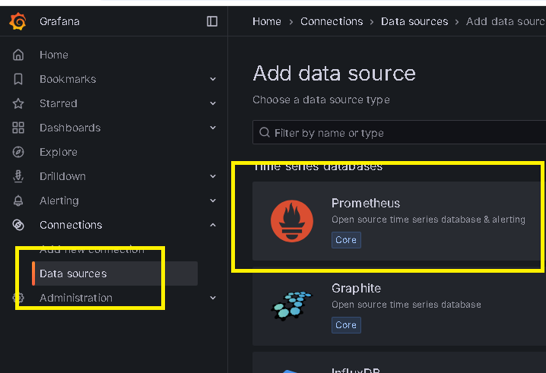Click the Dashboards grid icon

pos(18,128)
